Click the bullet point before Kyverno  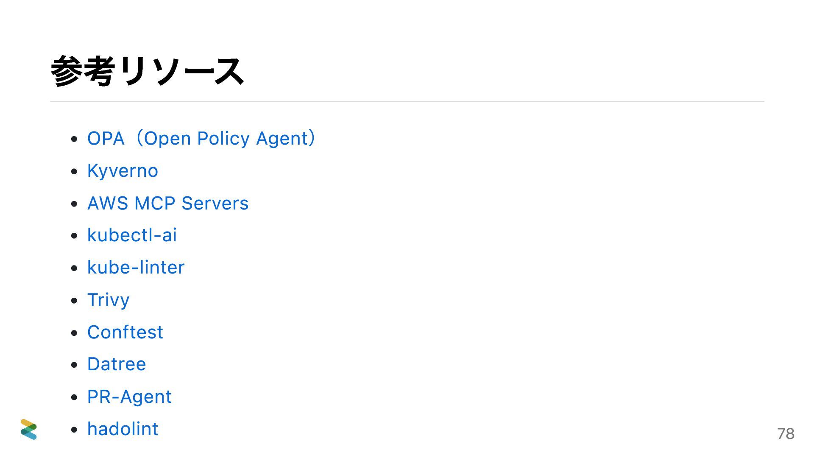[x=75, y=171]
